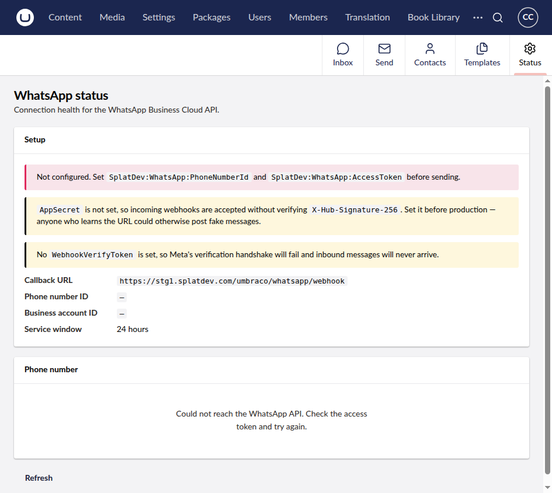This screenshot has width=552, height=493.
Task: Click the '24 hours' service window value
Action: [133, 330]
